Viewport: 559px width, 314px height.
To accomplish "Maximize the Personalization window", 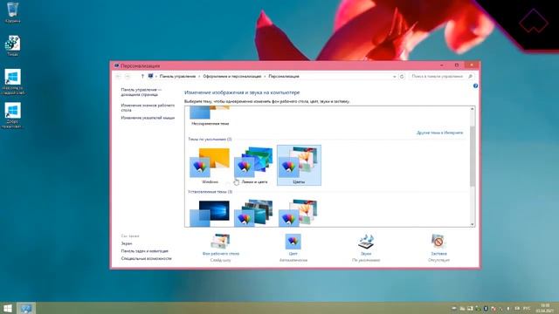I will point(456,65).
